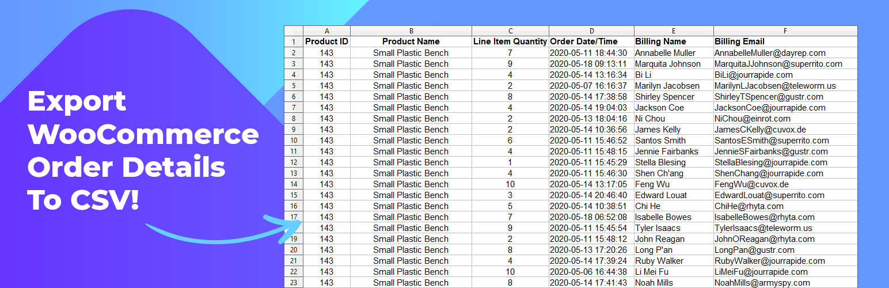Click the "Line Item Quantity" header cell
This screenshot has height=288, width=889.
click(x=510, y=41)
